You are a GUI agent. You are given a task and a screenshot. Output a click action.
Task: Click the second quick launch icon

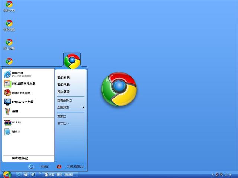coord(26,175)
